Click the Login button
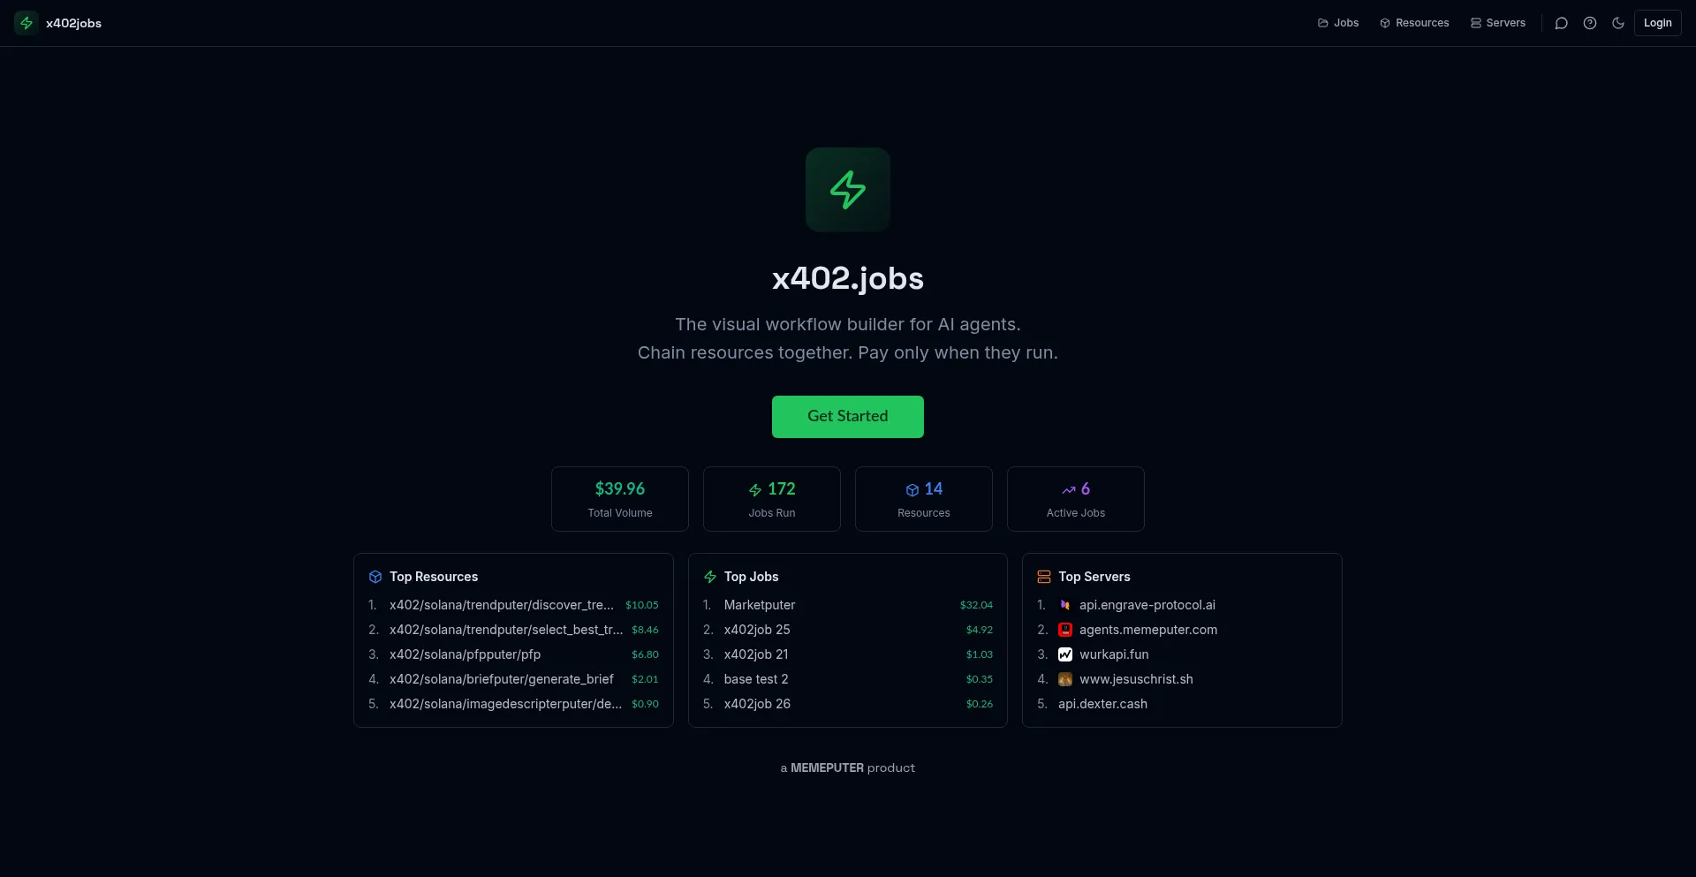Screen dimensions: 1696x877 [1658, 22]
